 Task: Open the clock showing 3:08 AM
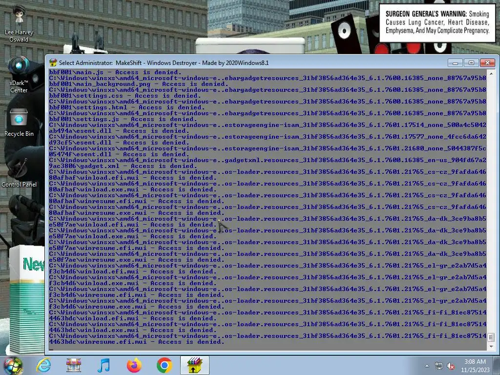[x=475, y=366]
